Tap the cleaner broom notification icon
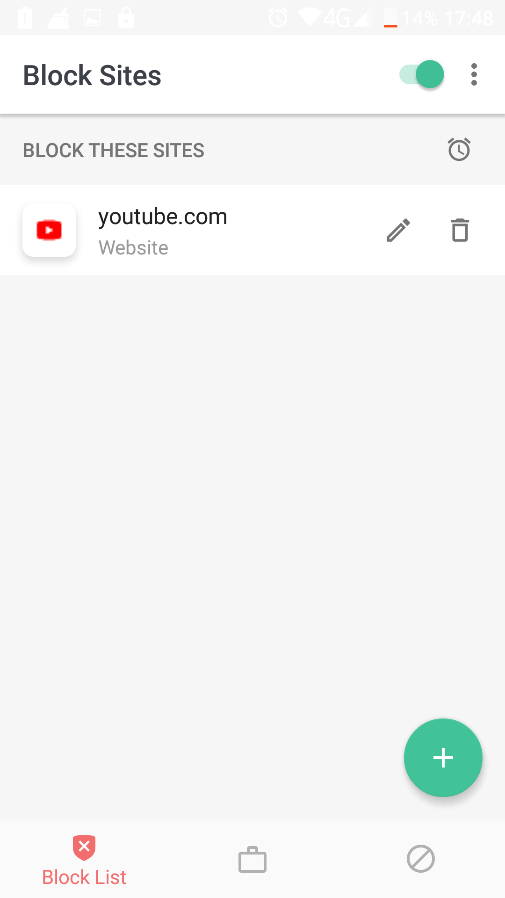Viewport: 505px width, 898px height. [59, 19]
